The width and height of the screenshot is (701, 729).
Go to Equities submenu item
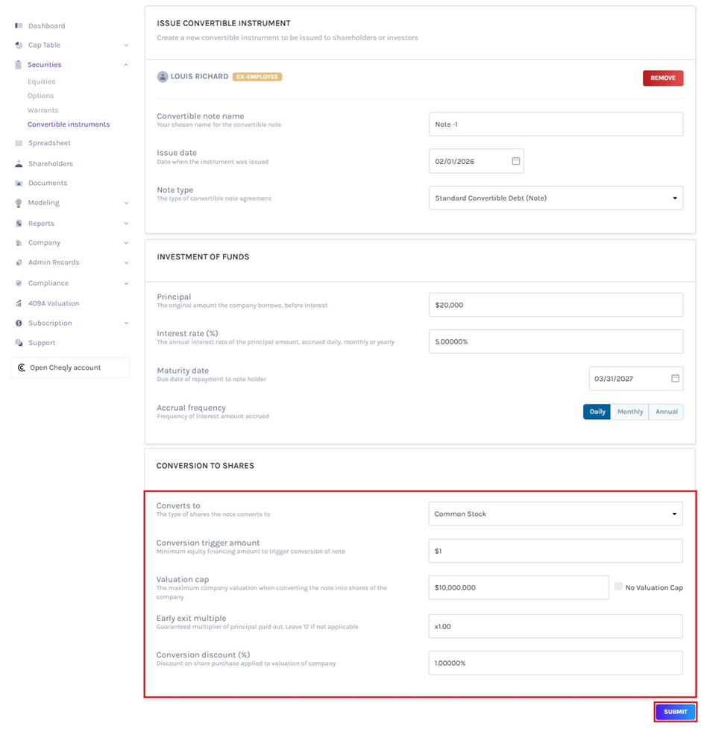coord(41,82)
